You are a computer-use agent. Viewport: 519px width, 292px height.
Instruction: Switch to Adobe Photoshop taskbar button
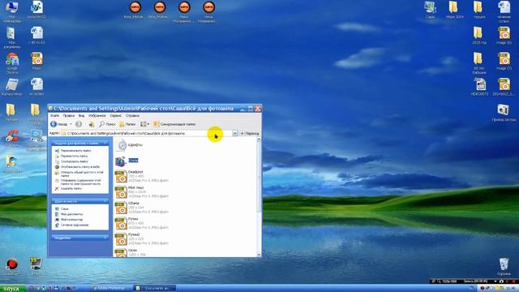coord(111,289)
